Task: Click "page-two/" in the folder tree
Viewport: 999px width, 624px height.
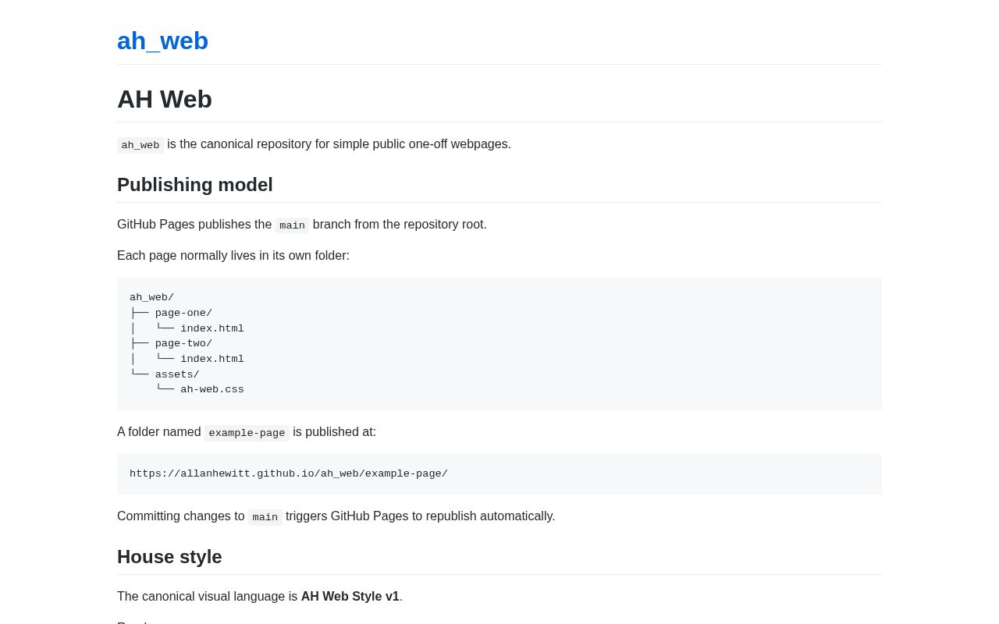Action: 183,343
